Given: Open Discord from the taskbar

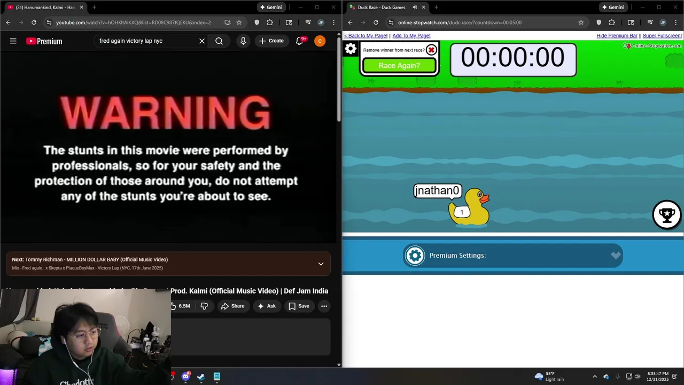Looking at the screenshot, I should [185, 376].
